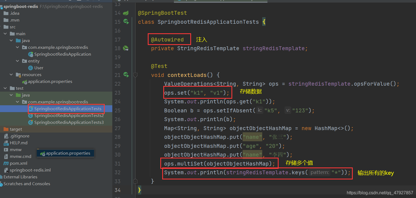416x198 pixels.
Task: Run the contextLoads test from the line 21 gutter icon
Action: [126, 75]
